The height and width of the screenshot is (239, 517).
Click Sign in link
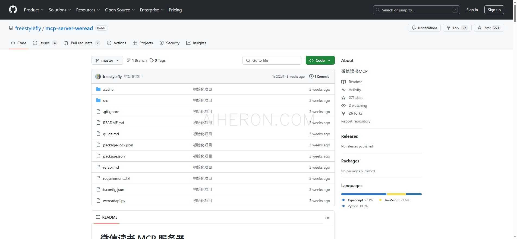coord(472,10)
